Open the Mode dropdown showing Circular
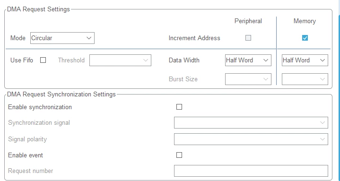Image resolution: width=340 pixels, height=181 pixels. click(62, 38)
